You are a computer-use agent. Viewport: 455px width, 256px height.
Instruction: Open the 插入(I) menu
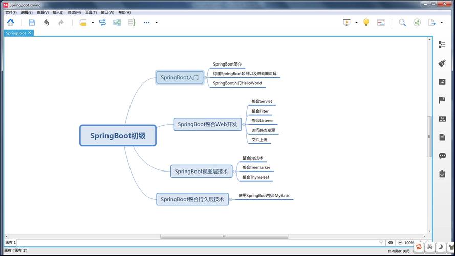58,12
